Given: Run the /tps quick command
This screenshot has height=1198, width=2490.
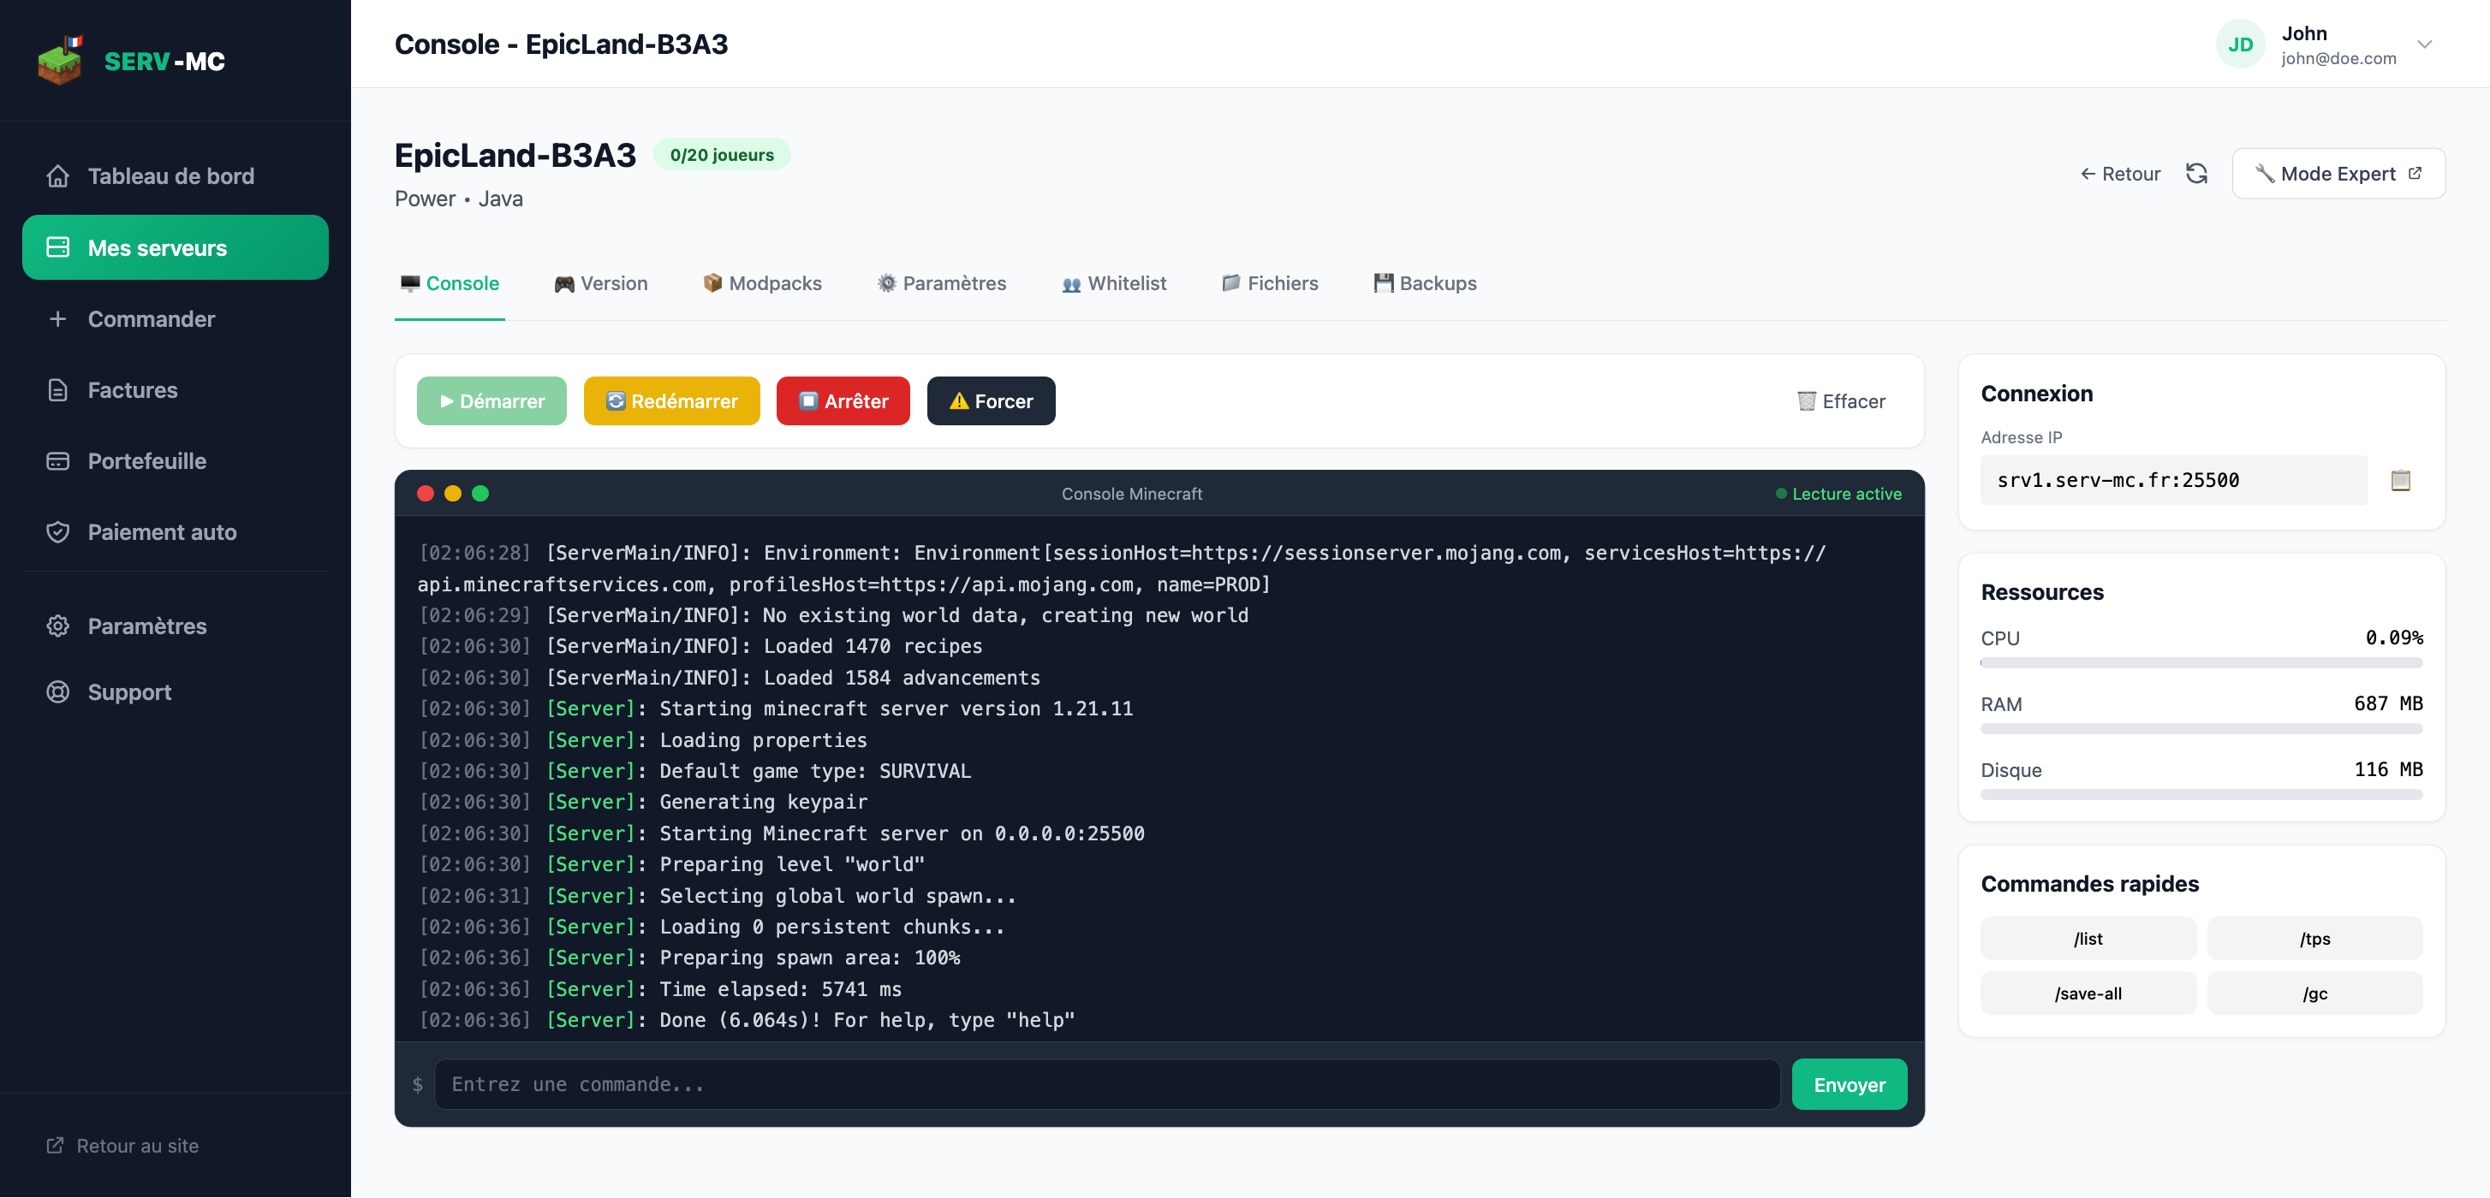Looking at the screenshot, I should [x=2314, y=938].
